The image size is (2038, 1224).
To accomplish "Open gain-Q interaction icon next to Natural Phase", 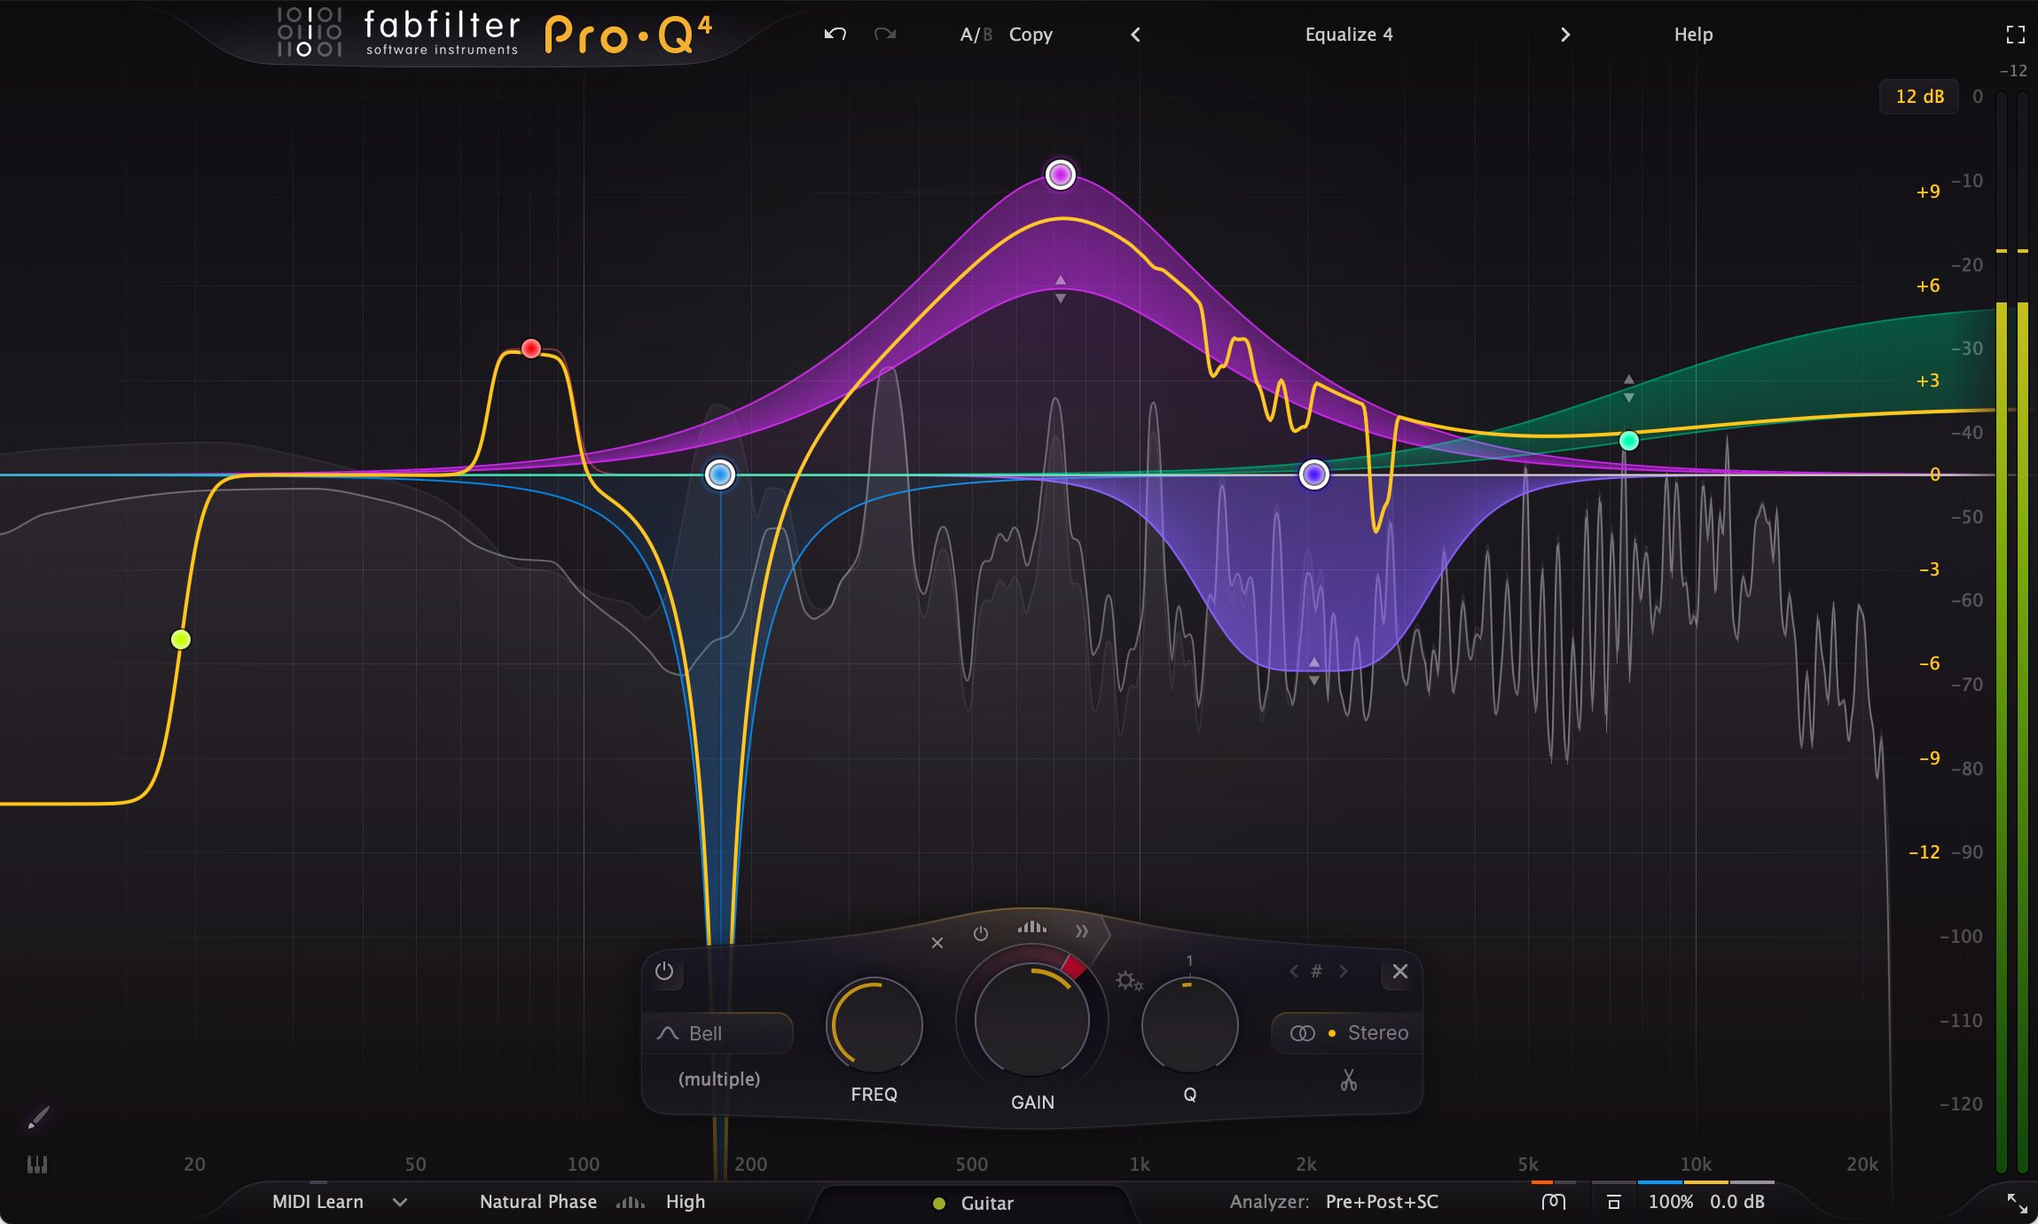I will coord(631,1203).
